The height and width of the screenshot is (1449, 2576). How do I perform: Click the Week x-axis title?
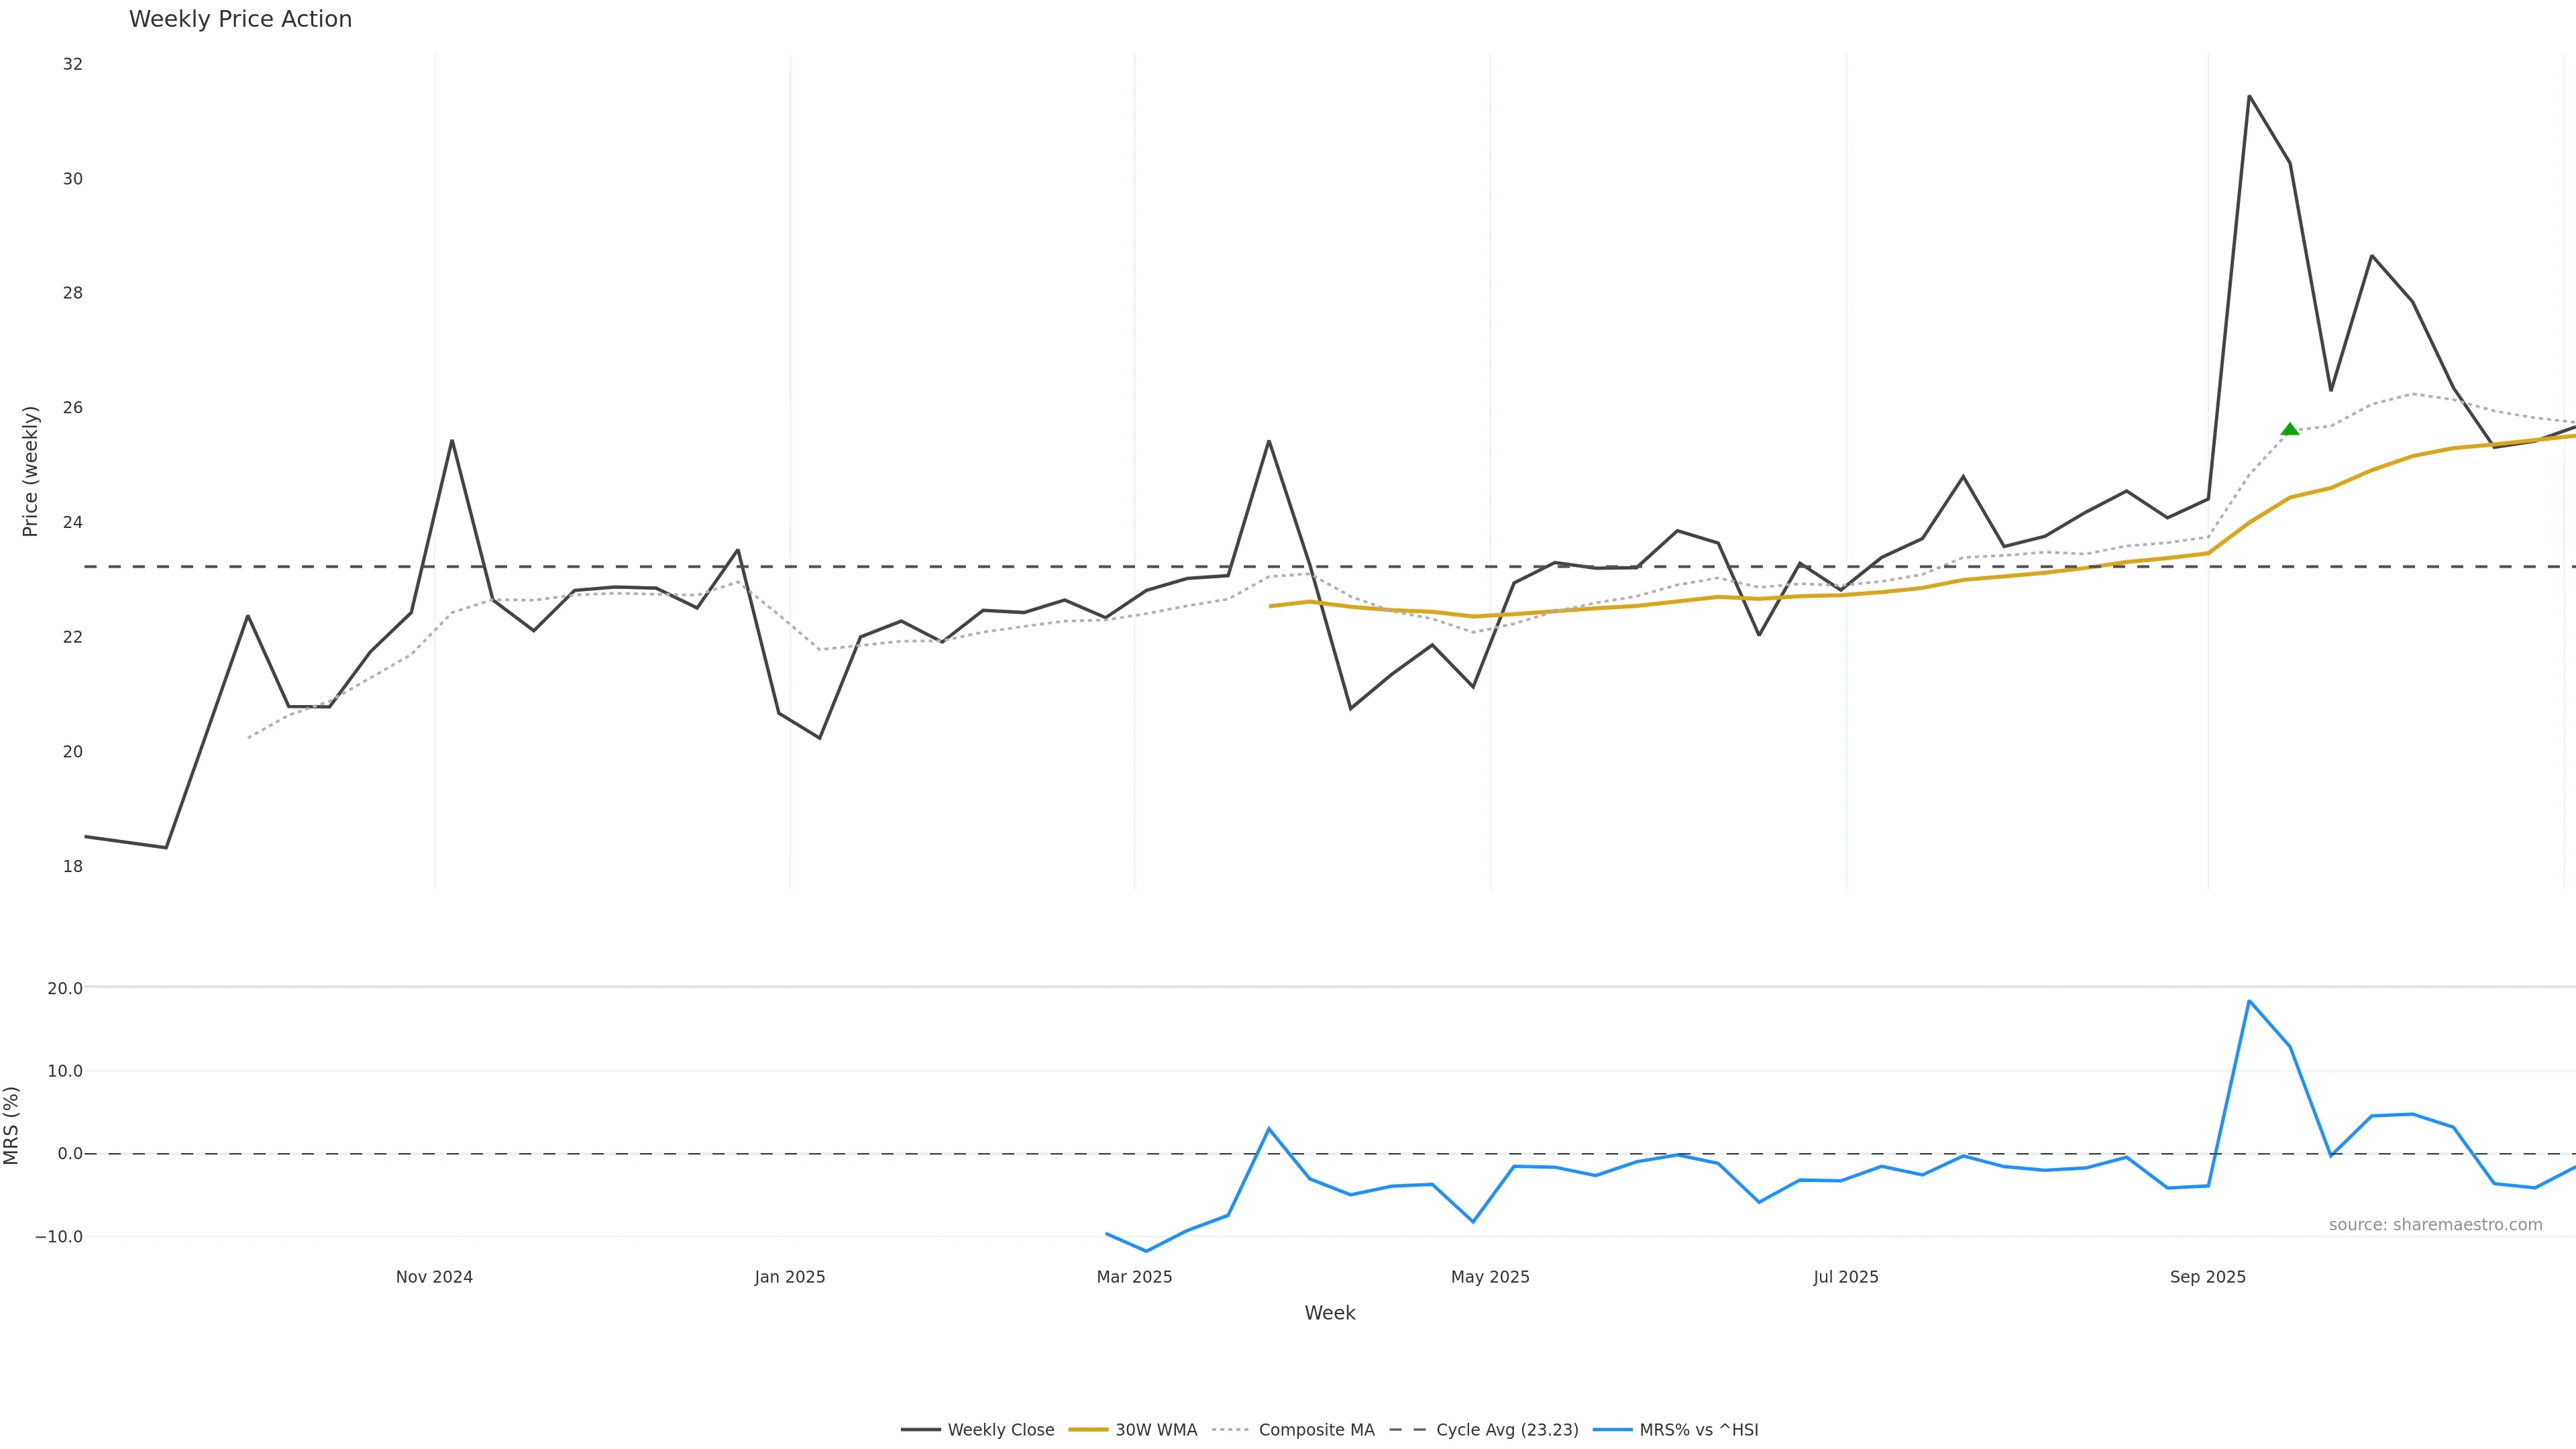point(1329,1313)
